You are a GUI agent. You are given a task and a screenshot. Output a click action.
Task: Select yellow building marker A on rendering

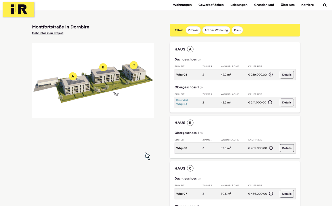pos(73,76)
